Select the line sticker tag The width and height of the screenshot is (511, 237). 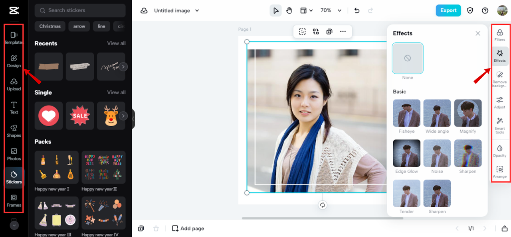click(x=101, y=26)
